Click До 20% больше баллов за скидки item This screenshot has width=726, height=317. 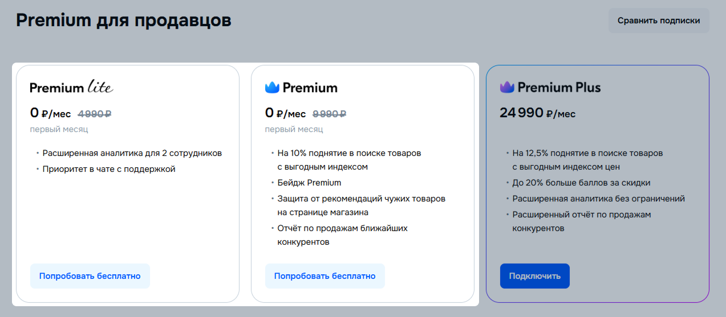click(x=581, y=183)
